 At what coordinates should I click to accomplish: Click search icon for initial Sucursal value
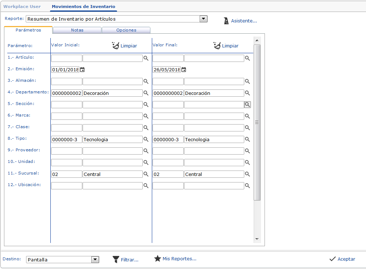[x=146, y=174]
